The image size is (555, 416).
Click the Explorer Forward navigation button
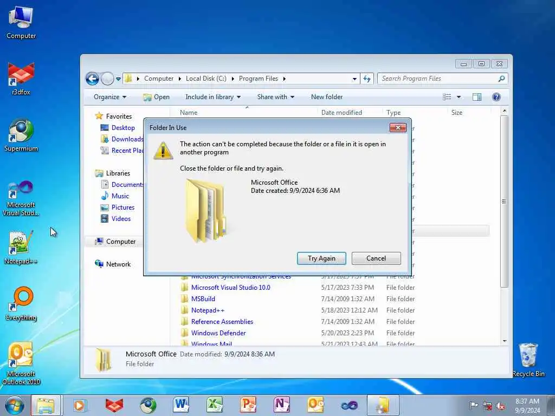coord(107,79)
